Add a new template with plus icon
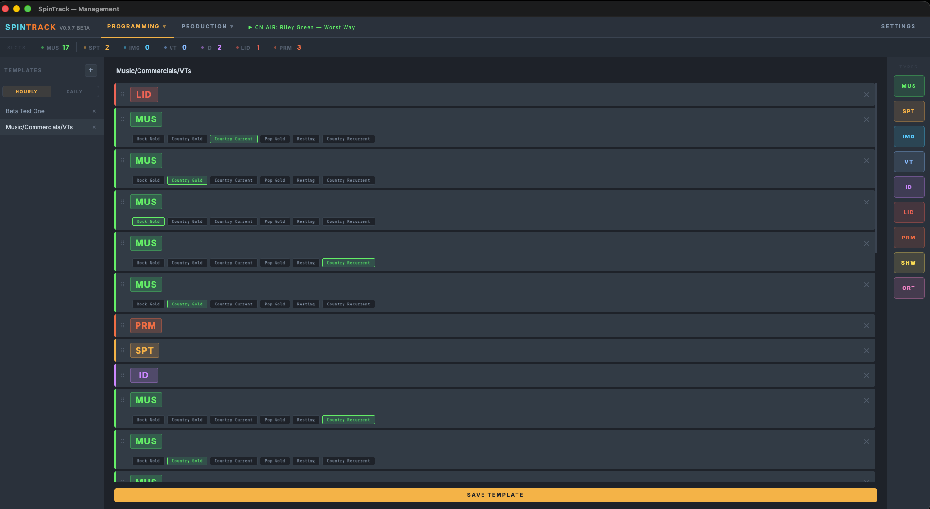The width and height of the screenshot is (930, 509). (x=91, y=70)
